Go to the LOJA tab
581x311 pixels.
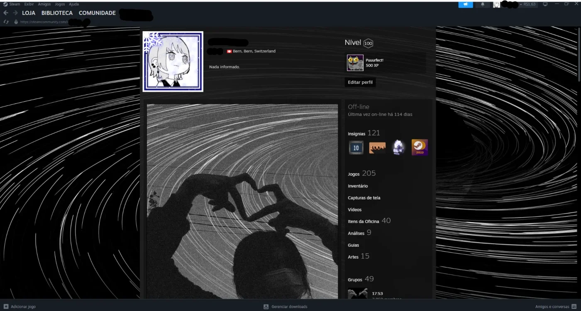click(x=29, y=13)
